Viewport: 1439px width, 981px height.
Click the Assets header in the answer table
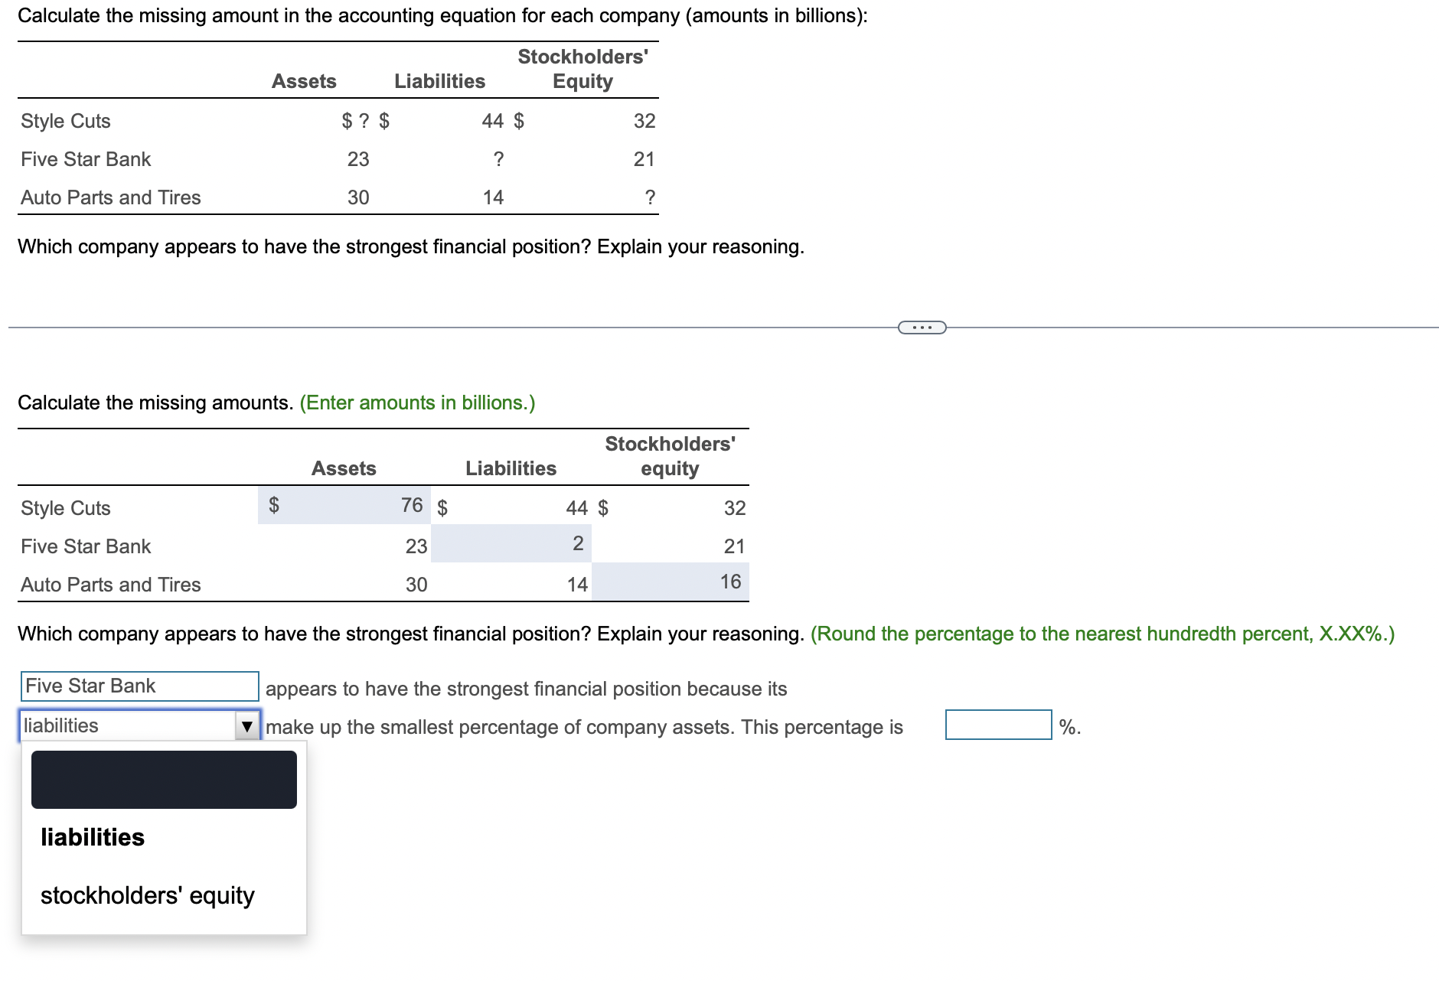pyautogui.click(x=344, y=468)
